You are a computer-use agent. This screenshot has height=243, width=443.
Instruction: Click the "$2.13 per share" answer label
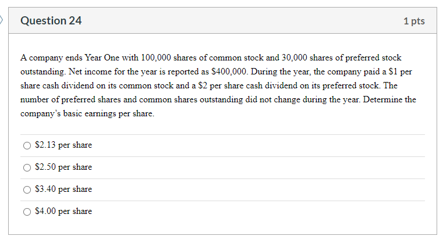(63, 145)
